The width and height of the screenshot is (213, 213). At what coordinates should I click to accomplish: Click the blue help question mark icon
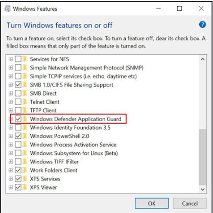tap(202, 25)
